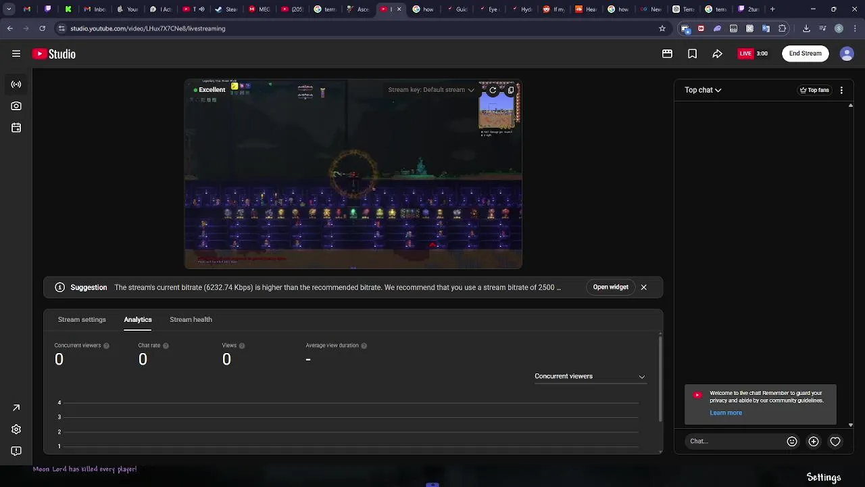Open the Webcam section camera icon
The width and height of the screenshot is (865, 487).
[16, 106]
